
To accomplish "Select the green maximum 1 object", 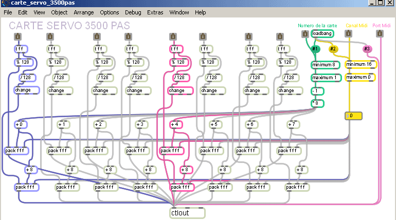I will (326, 78).
